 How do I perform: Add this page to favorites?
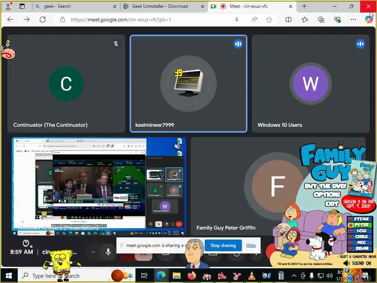[x=269, y=20]
